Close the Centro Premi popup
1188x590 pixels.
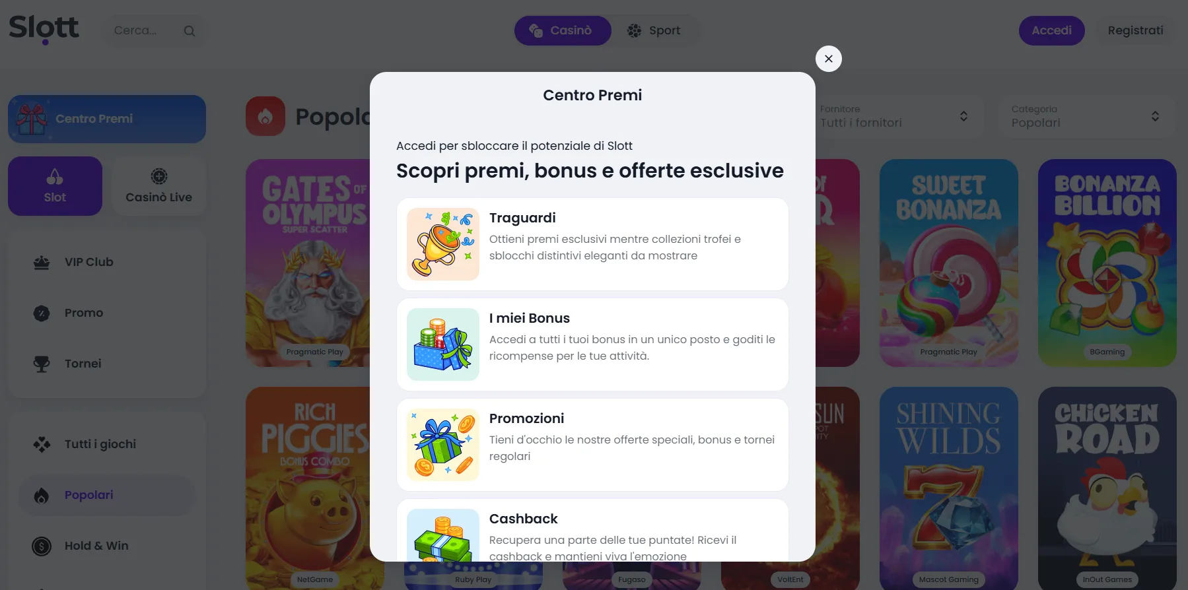coord(828,59)
